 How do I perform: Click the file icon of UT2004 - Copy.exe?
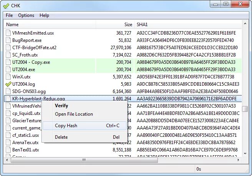[8, 62]
